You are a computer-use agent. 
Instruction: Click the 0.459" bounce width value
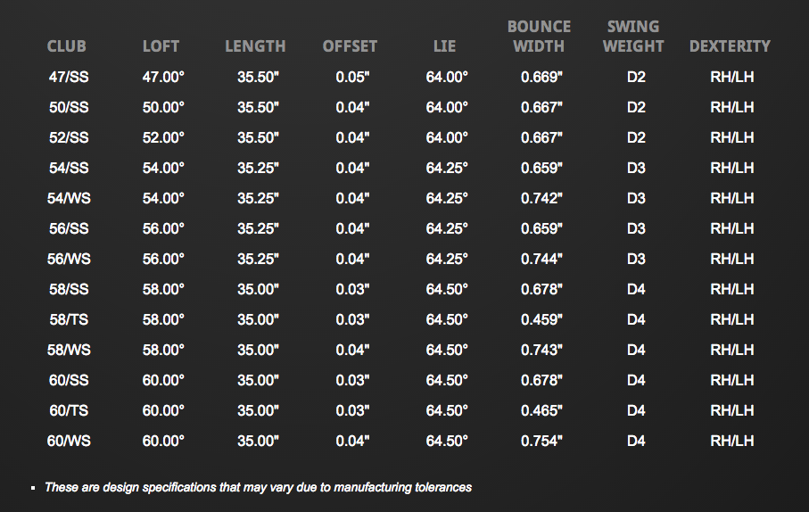tap(541, 319)
